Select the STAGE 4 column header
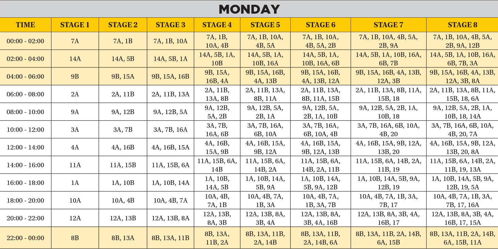The image size is (498, 249). pyautogui.click(x=217, y=25)
